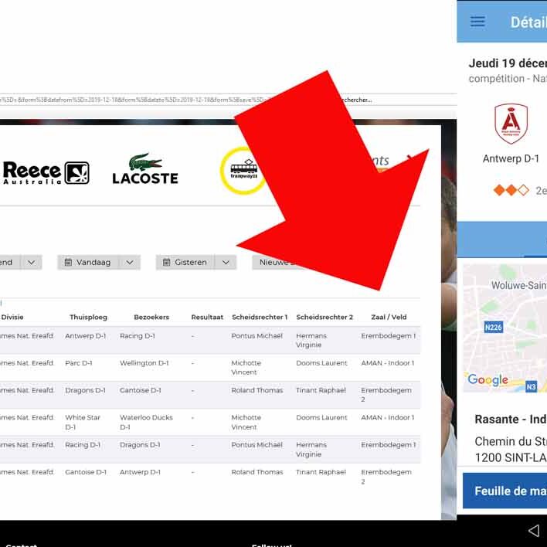Screen dimensions: 547x547
Task: Sort by the Scheidsrechter 2 column header
Action: click(324, 317)
